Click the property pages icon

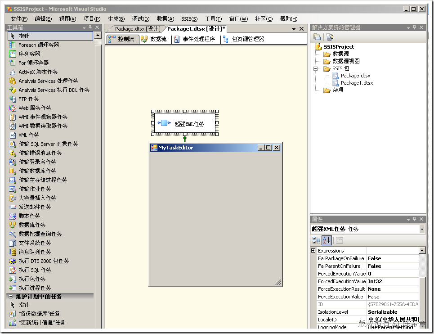tap(340, 240)
